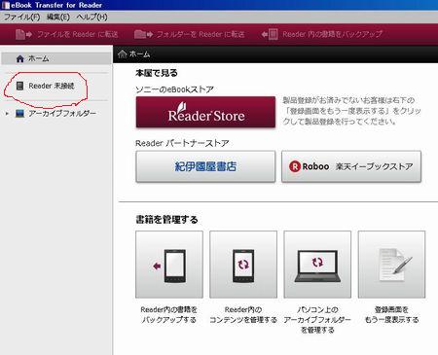Click the transfer file to Reader toolbar icon
Image resolution: width=438 pixels, height=355 pixels.
[23, 34]
